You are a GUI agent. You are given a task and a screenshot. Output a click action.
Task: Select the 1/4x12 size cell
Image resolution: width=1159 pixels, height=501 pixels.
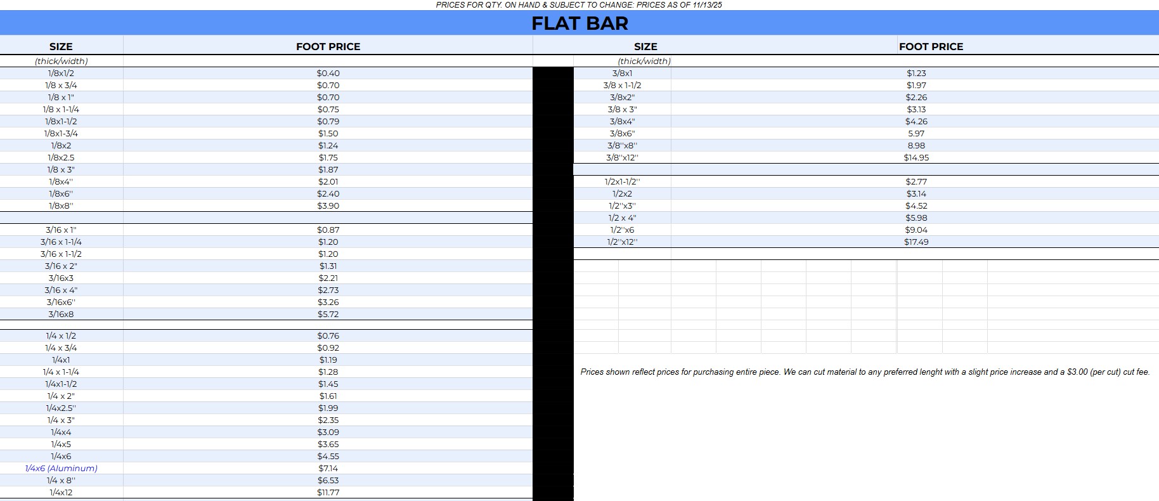[x=61, y=492]
